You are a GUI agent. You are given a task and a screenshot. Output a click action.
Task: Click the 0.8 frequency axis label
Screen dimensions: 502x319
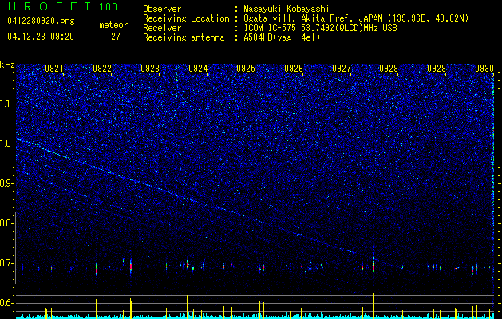click(7, 223)
